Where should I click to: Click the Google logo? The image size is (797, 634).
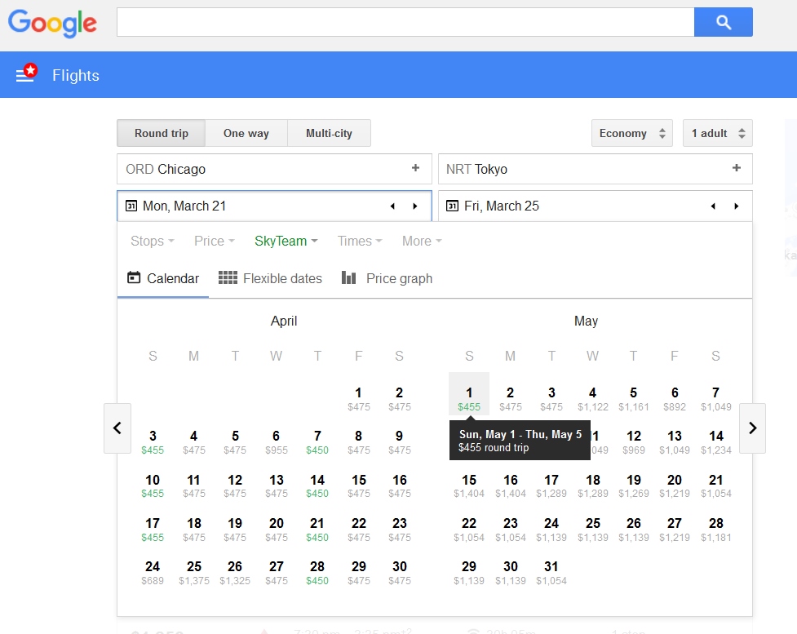[x=53, y=23]
